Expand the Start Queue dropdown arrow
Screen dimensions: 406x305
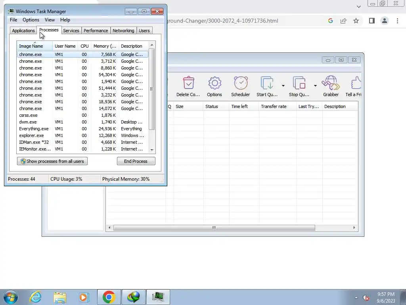pyautogui.click(x=283, y=86)
